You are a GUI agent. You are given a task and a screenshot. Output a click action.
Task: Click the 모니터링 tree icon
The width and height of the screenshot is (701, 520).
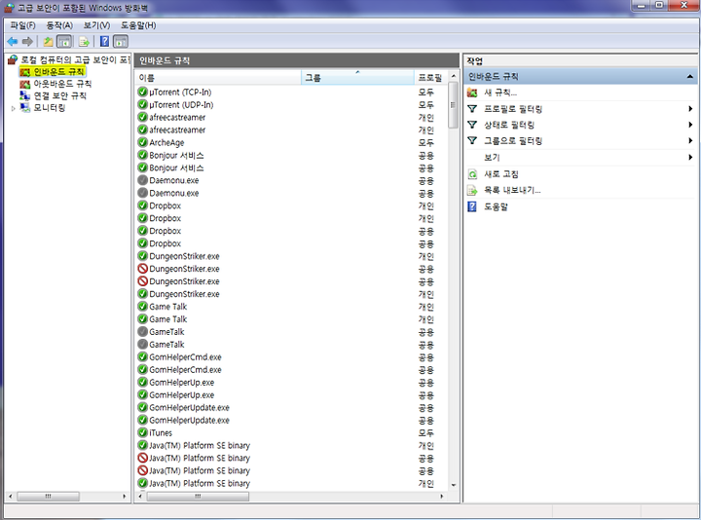click(x=25, y=108)
